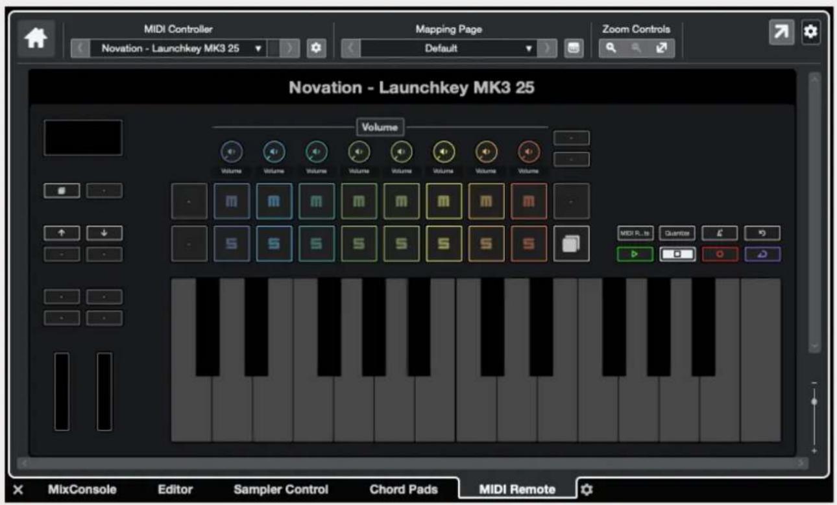
Task: Switch to the Chord Pads tab
Action: click(x=404, y=490)
